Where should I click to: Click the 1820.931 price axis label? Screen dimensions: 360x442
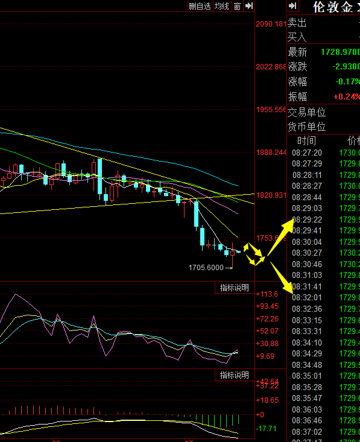[x=271, y=195]
